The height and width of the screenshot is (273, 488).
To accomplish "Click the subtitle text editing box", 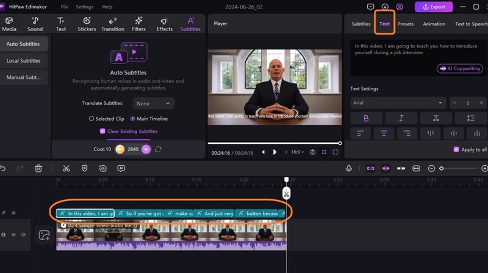I will pos(418,57).
